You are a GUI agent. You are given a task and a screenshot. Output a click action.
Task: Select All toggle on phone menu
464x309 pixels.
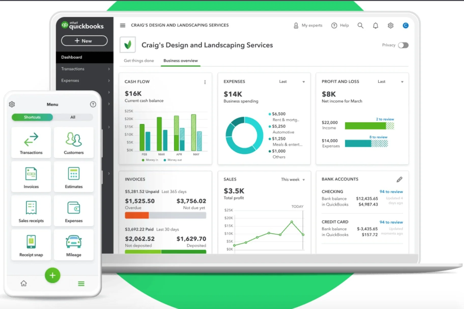tap(73, 117)
